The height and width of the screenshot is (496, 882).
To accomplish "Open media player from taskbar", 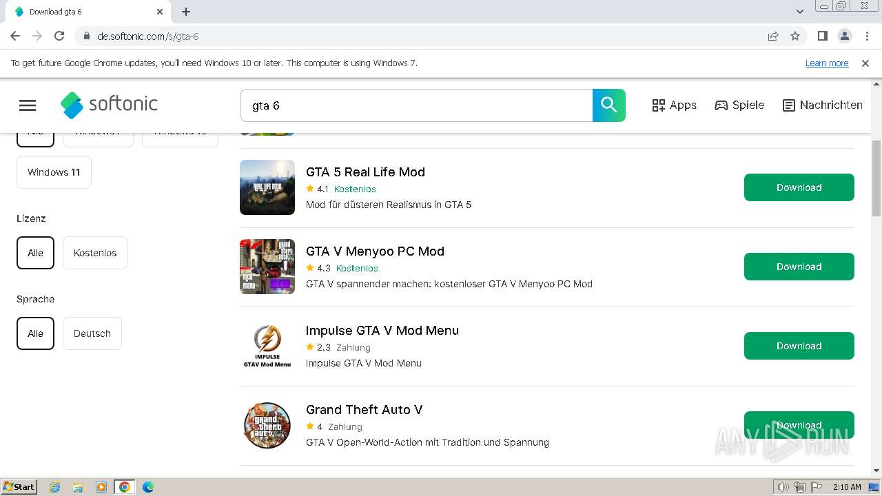I will pyautogui.click(x=101, y=487).
